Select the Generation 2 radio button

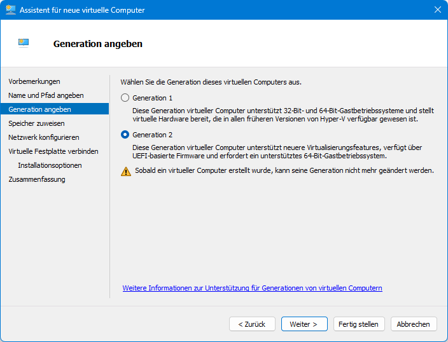[x=125, y=135]
